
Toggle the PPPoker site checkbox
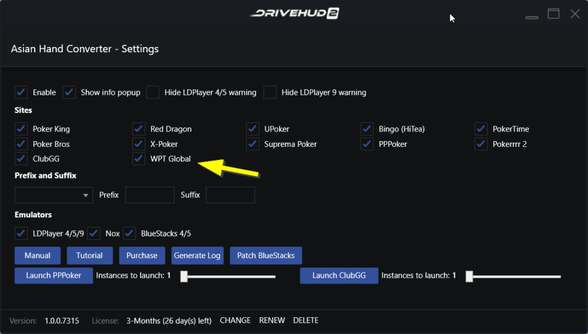tap(367, 144)
